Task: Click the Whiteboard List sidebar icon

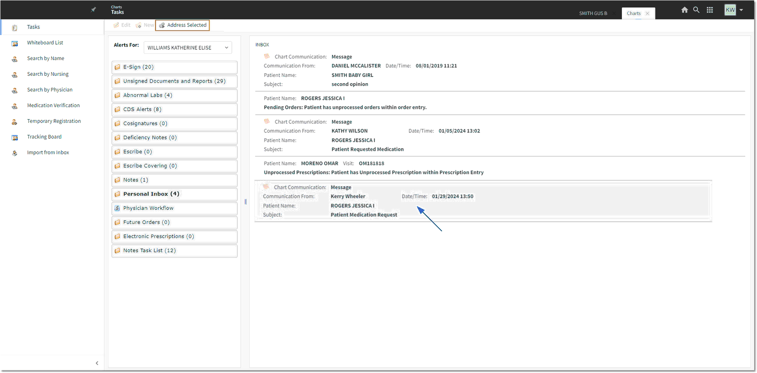Action: [15, 43]
